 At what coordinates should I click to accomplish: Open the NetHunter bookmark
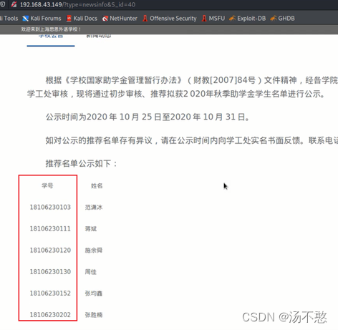(x=120, y=19)
